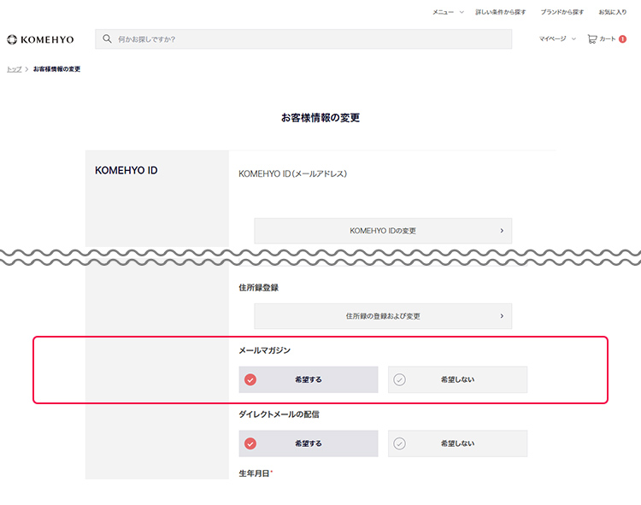Expand the メニュー dropdown

click(x=448, y=12)
